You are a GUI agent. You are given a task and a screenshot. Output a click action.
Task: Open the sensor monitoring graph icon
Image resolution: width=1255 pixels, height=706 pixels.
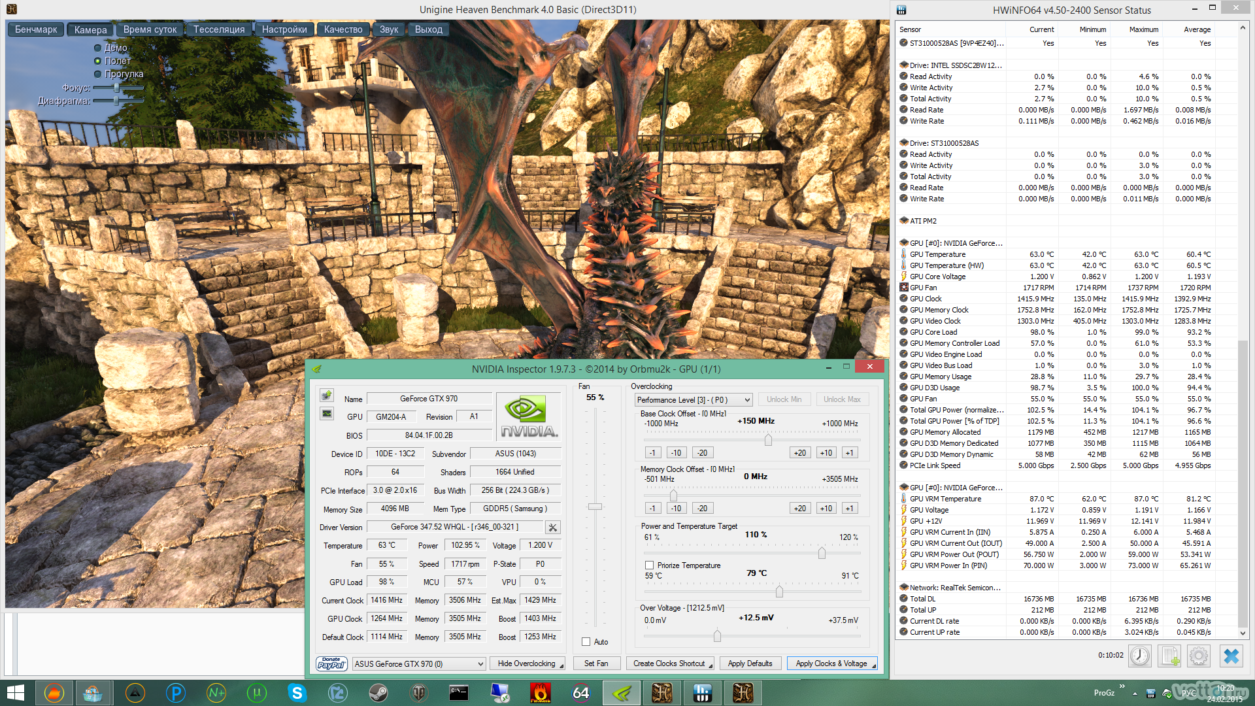(326, 414)
